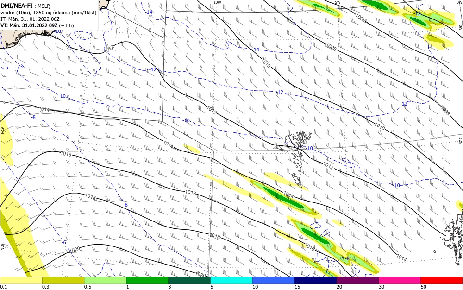Click the blue '-6' isotherm label
This screenshot has width=463, height=290.
pyautogui.click(x=64, y=242)
